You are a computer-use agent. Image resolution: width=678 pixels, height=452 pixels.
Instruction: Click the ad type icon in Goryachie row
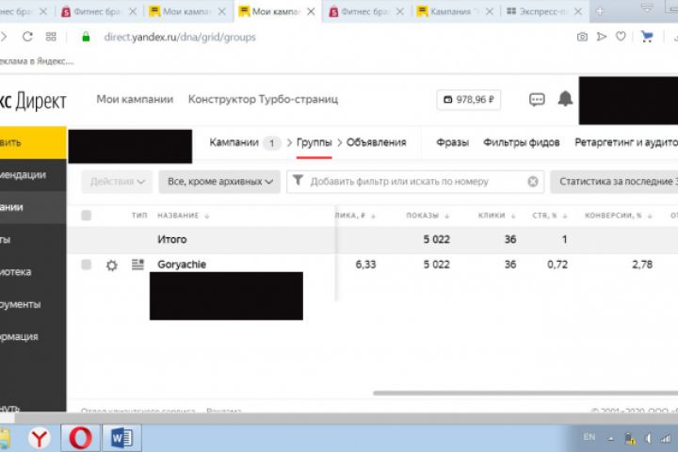pyautogui.click(x=137, y=265)
